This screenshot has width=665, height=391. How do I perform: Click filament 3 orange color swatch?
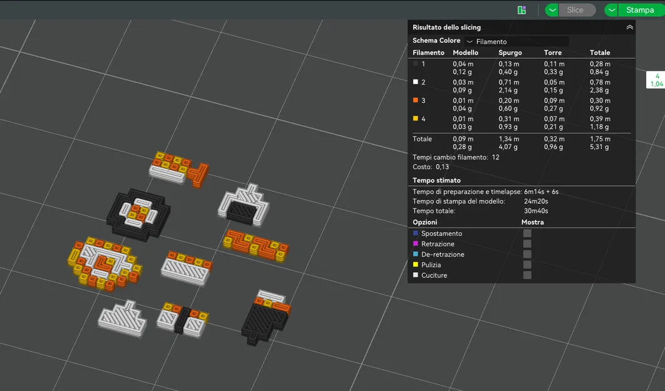(x=416, y=100)
